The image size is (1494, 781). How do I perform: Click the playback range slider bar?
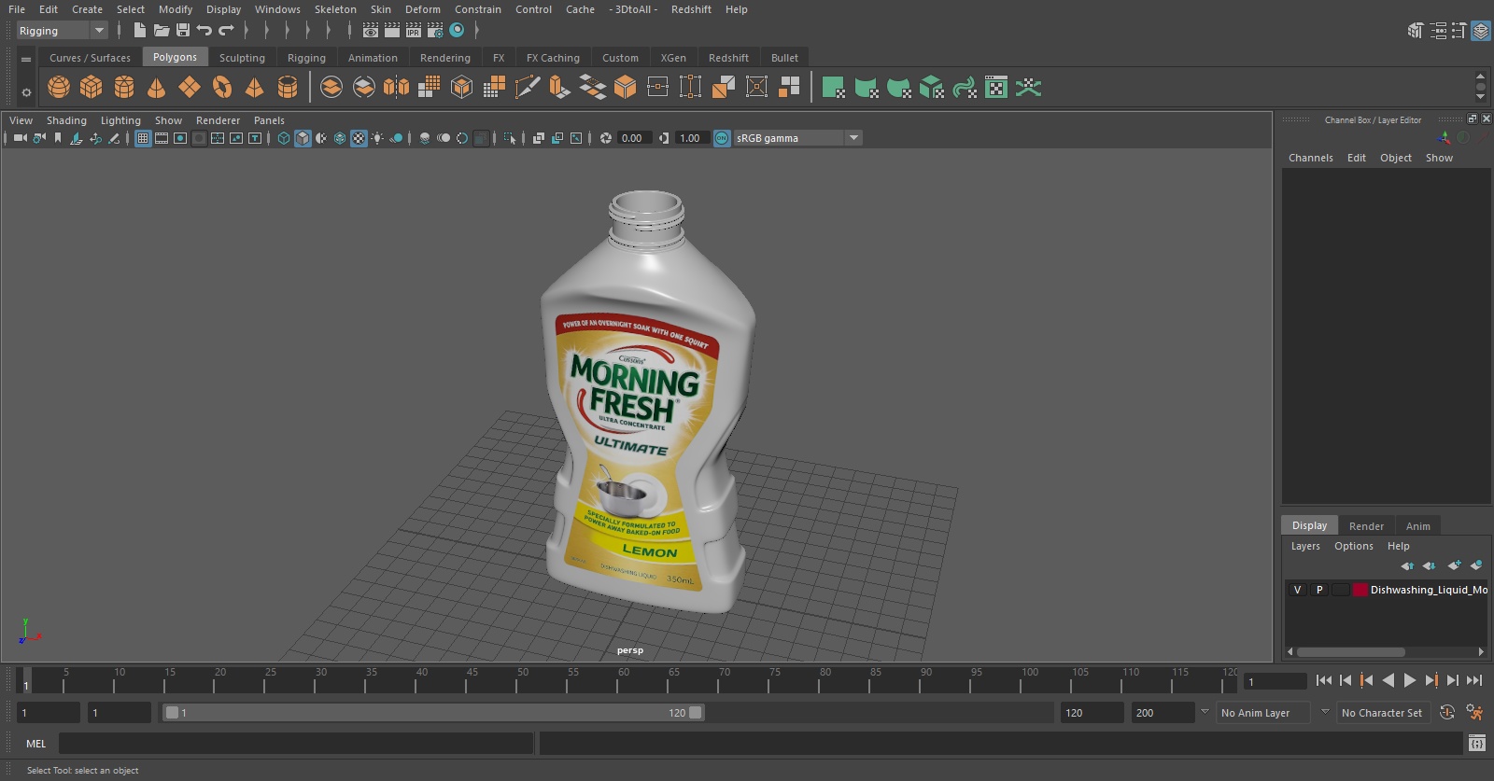434,713
